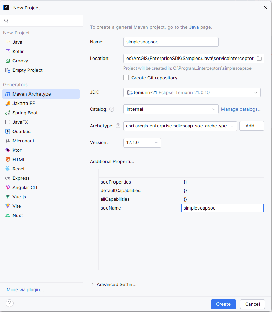
Task: Open More via plugin link
Action: 25,290
